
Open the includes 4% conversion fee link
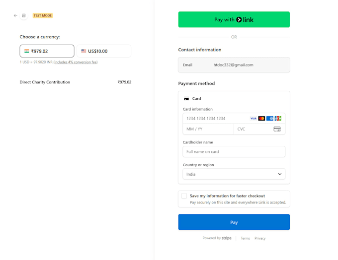click(76, 62)
